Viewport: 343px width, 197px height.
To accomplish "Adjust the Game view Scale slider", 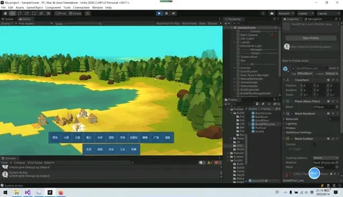I will tap(80, 24).
